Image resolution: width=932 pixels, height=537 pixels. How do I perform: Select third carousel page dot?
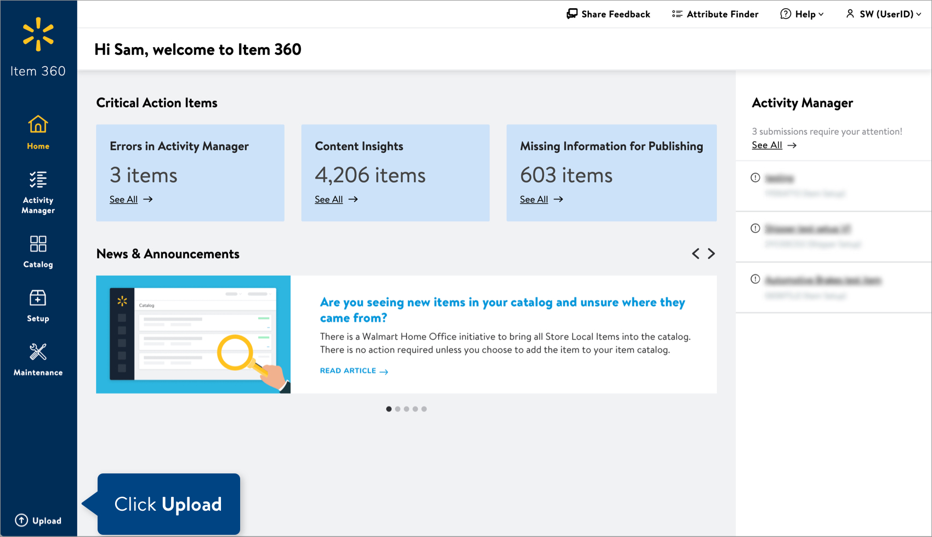point(406,409)
